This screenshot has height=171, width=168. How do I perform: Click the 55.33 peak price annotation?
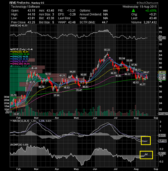(107, 50)
